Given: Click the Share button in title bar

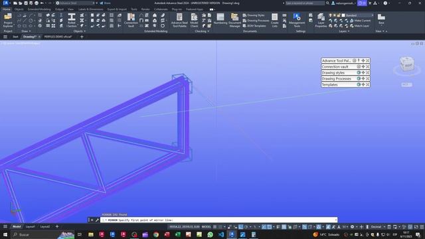Looking at the screenshot, I should [x=105, y=3].
